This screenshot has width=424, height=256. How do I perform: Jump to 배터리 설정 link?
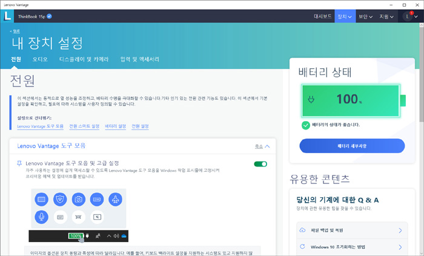click(x=116, y=126)
